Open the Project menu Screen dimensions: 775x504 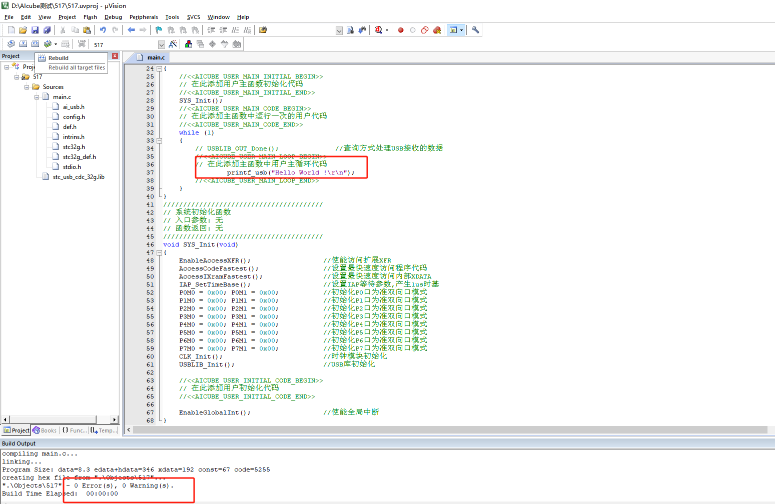point(67,17)
